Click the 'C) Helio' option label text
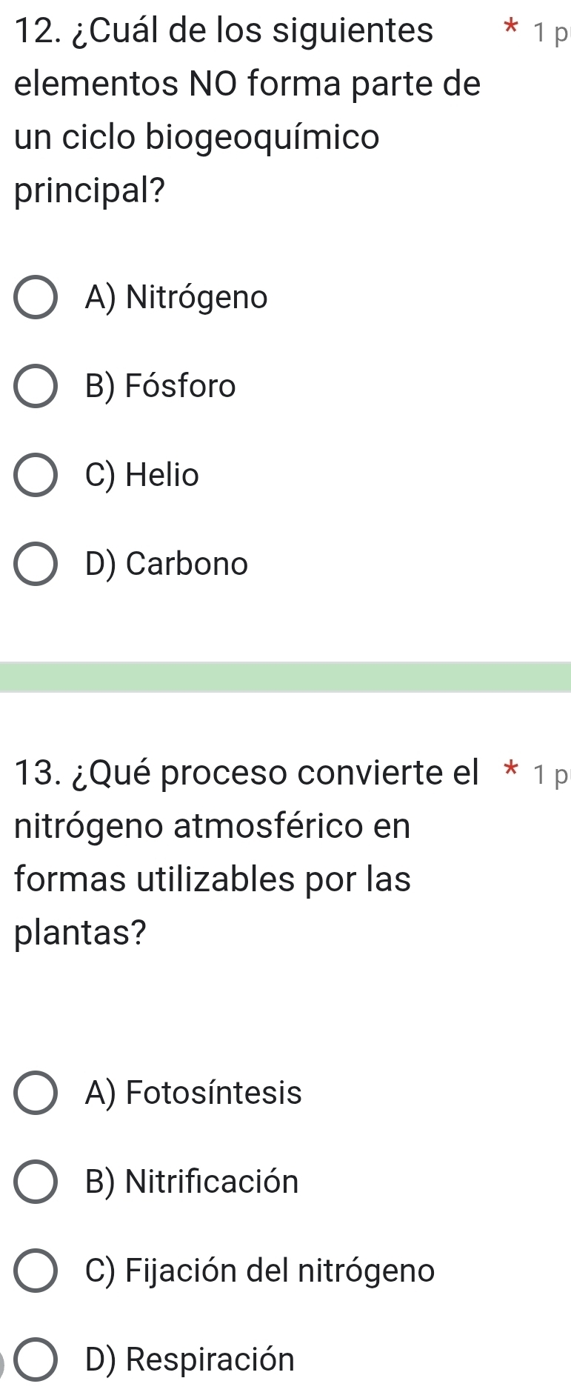 (x=142, y=475)
